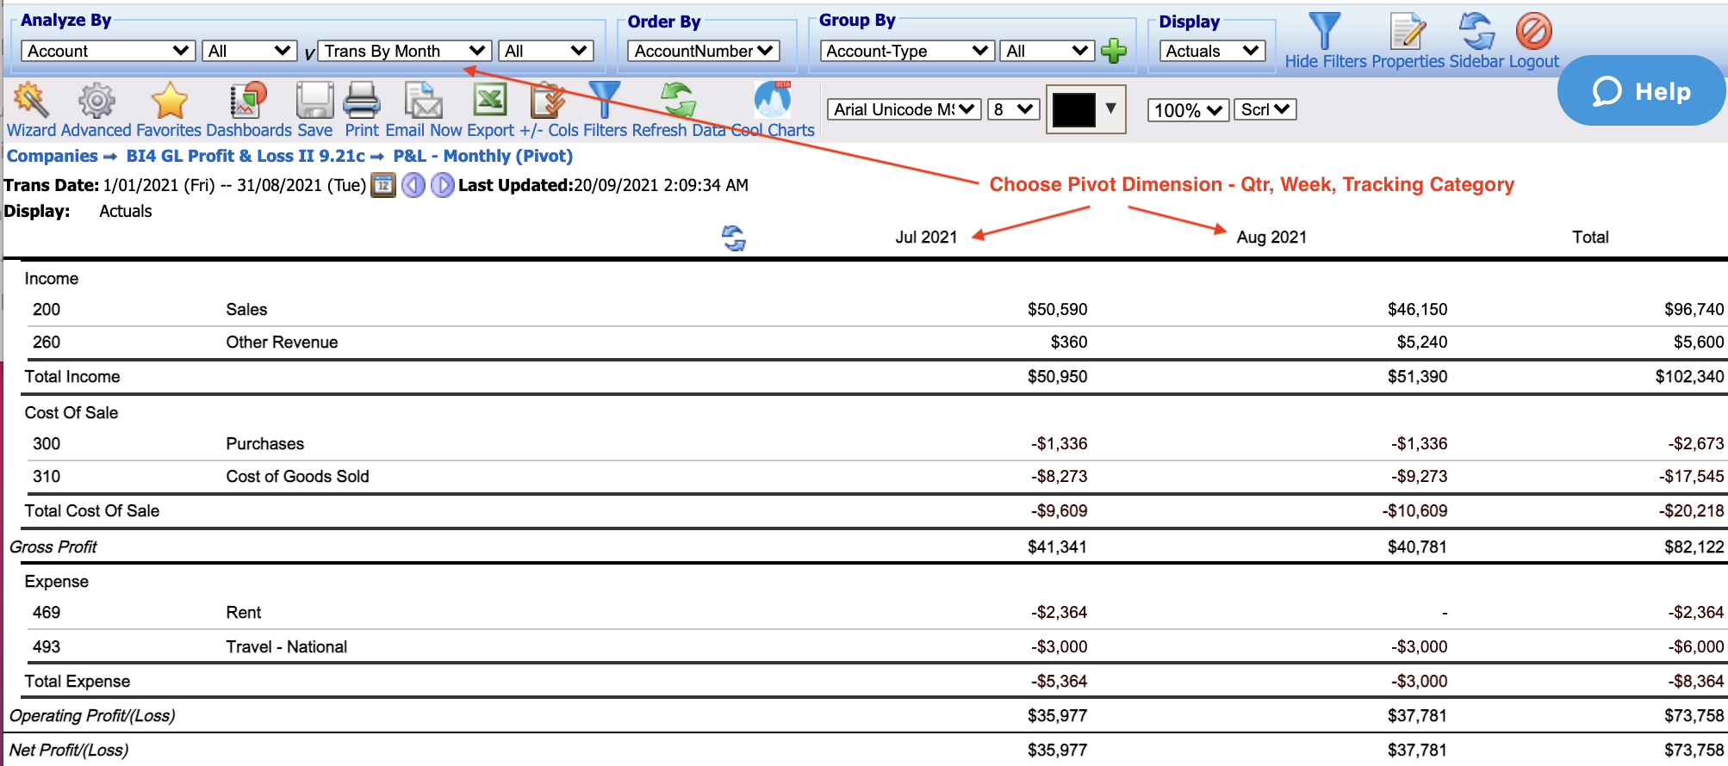This screenshot has height=766, width=1728.
Task: Click the Email Now envelope icon
Action: 424,100
